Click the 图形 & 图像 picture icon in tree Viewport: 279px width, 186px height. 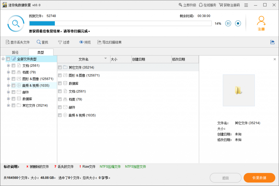(19, 79)
